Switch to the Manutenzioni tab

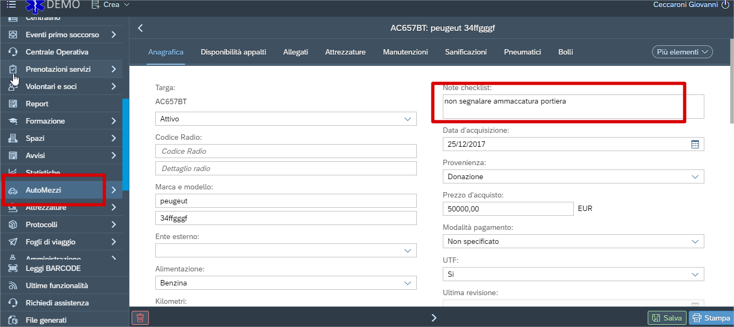405,52
